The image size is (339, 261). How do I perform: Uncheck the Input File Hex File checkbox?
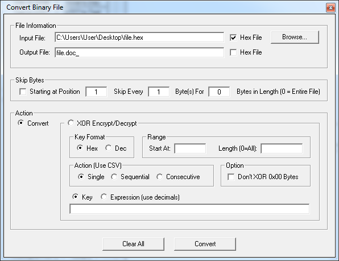tap(233, 38)
